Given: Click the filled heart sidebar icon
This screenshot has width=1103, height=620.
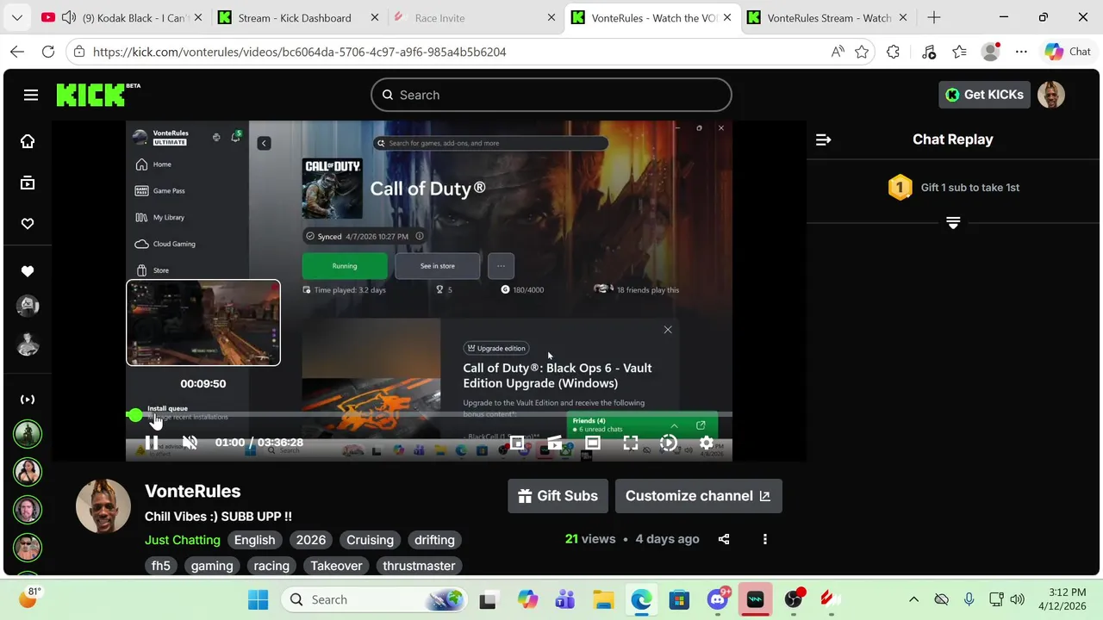Looking at the screenshot, I should tap(28, 271).
